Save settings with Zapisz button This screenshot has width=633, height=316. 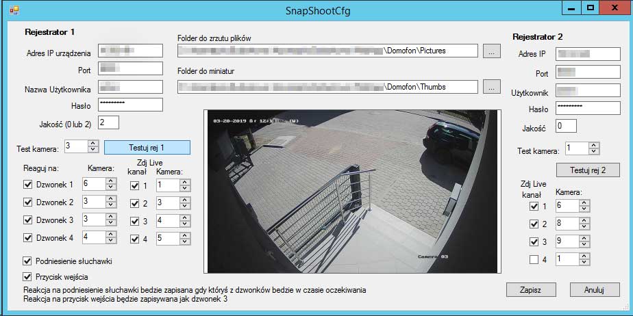(x=531, y=289)
